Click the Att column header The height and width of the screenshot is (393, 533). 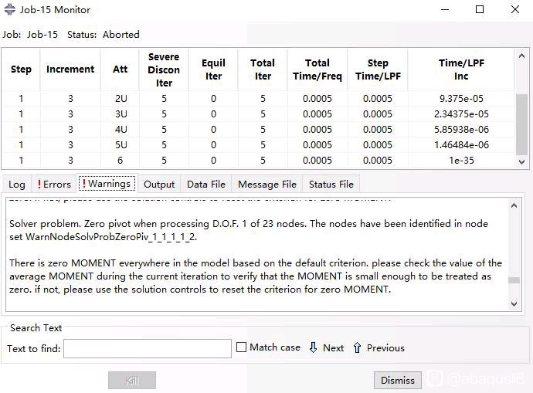point(120,69)
